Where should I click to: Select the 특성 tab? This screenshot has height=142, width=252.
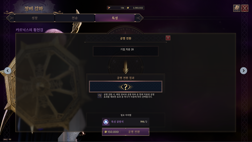(115, 18)
